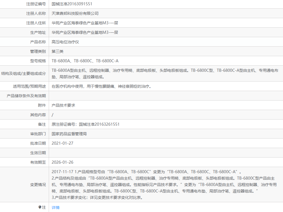This screenshot has height=212, width=283.
Task: Click the structure description starting TB-6800A型由主机
Action: coord(165,74)
